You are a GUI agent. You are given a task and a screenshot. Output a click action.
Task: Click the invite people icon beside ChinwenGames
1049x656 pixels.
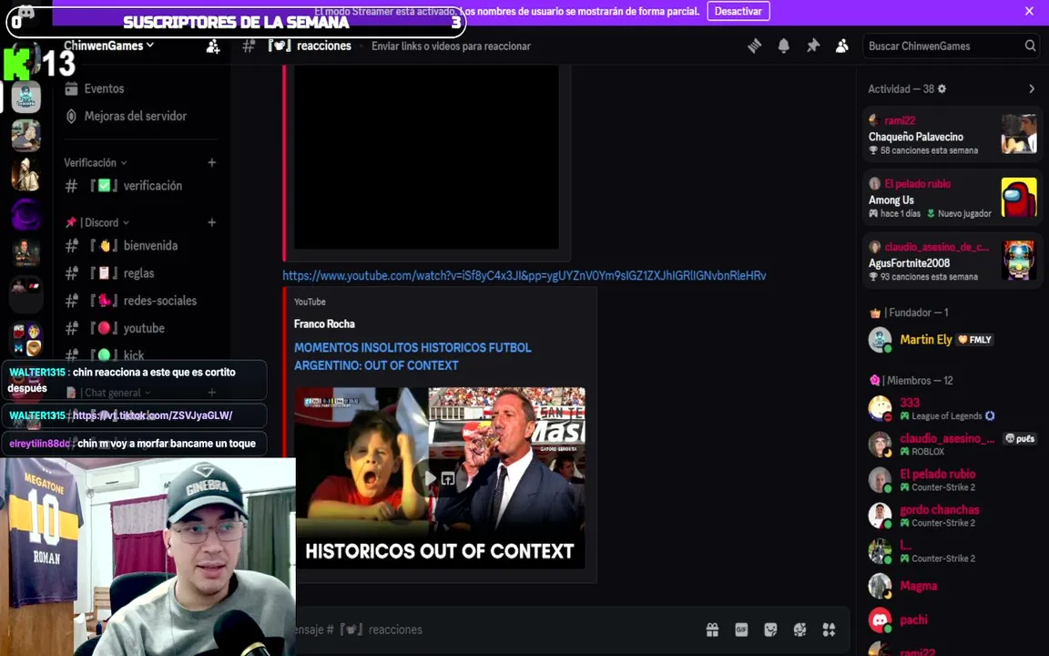213,46
